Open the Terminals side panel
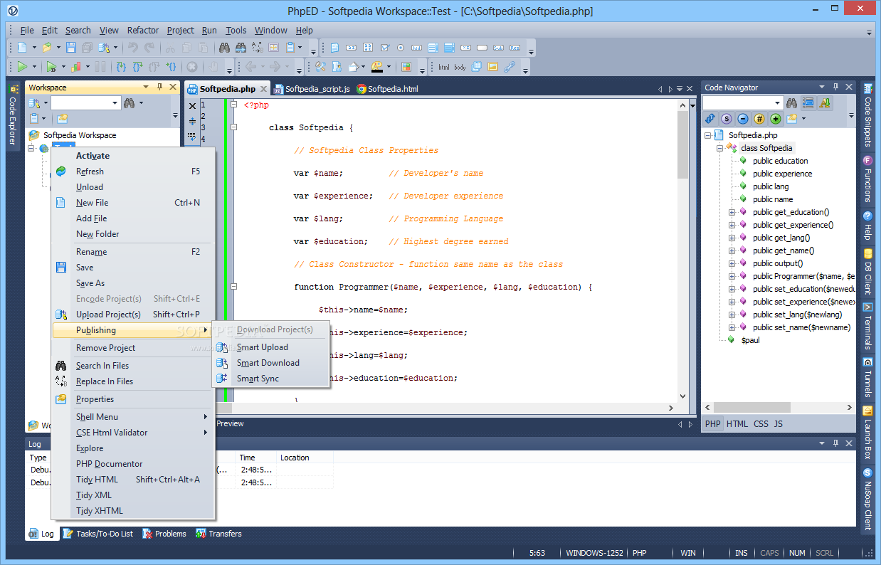Screen dimensions: 881x565 point(867,327)
